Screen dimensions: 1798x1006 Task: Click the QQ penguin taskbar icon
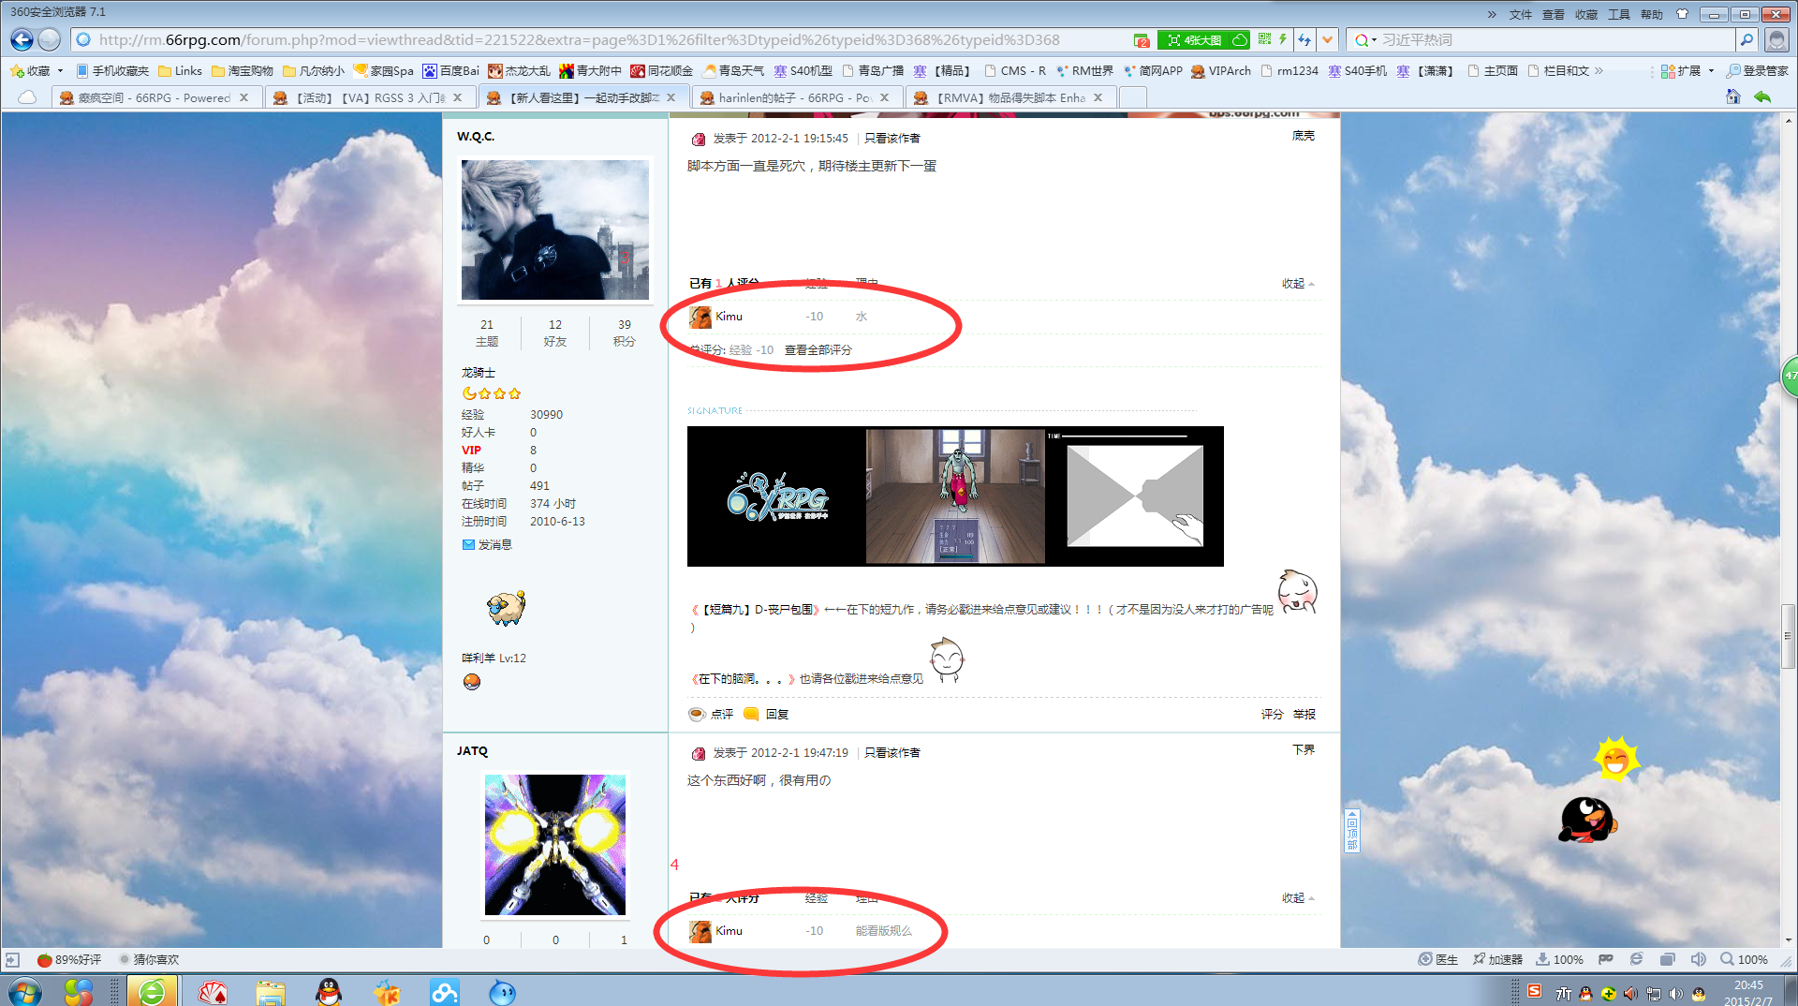point(329,991)
